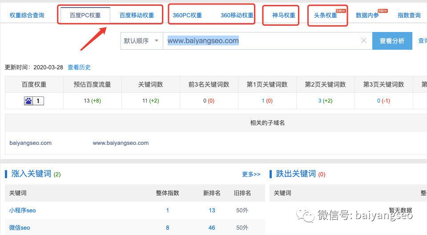Click the 第3页关键词数 value 0 (-1)
Viewport: 427px width, 235px height.
[x=383, y=101]
